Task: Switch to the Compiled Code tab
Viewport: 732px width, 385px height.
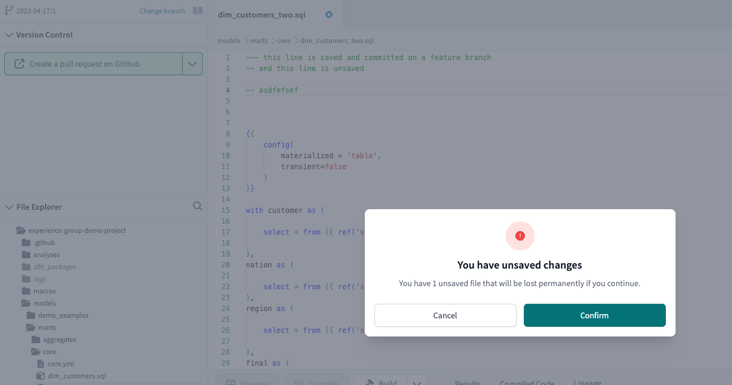Action: [527, 383]
